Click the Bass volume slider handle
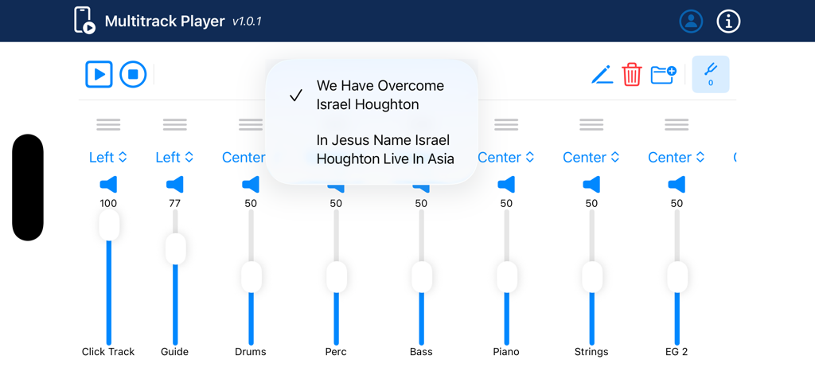Viewport: 815px width, 375px height. point(422,277)
